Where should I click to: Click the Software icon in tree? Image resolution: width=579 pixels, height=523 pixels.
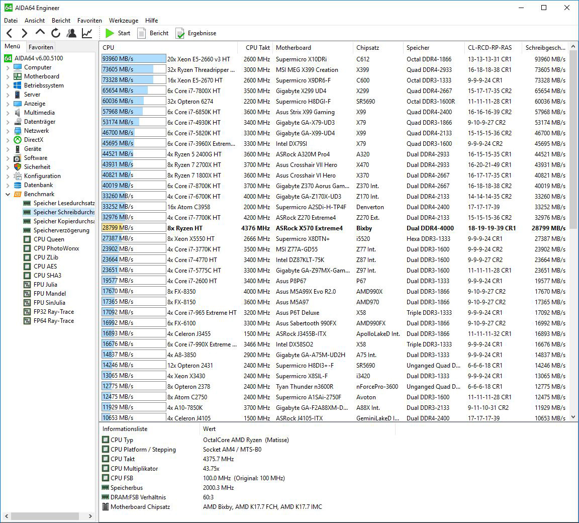point(18,158)
